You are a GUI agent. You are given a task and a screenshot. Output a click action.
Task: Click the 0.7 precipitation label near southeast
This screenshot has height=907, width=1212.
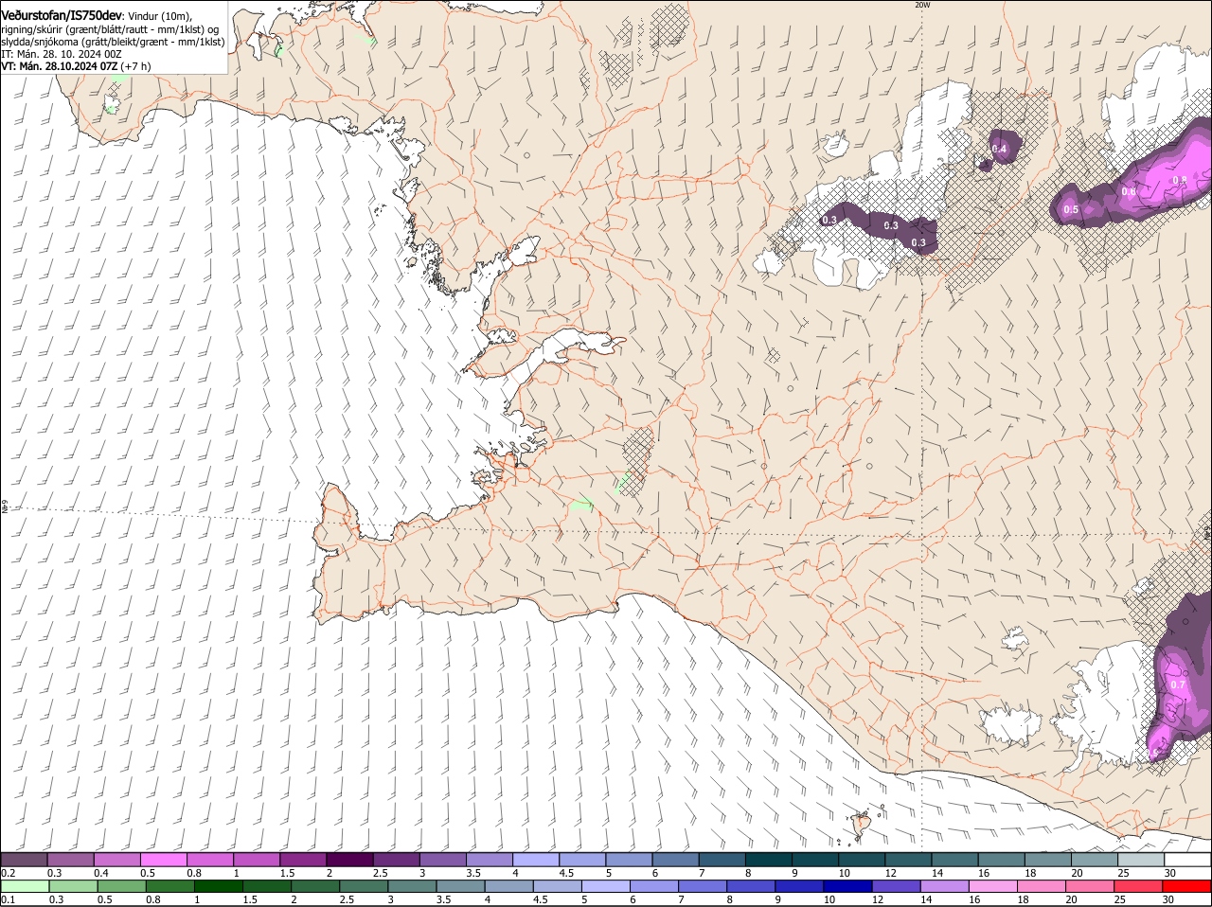pyautogui.click(x=1178, y=685)
